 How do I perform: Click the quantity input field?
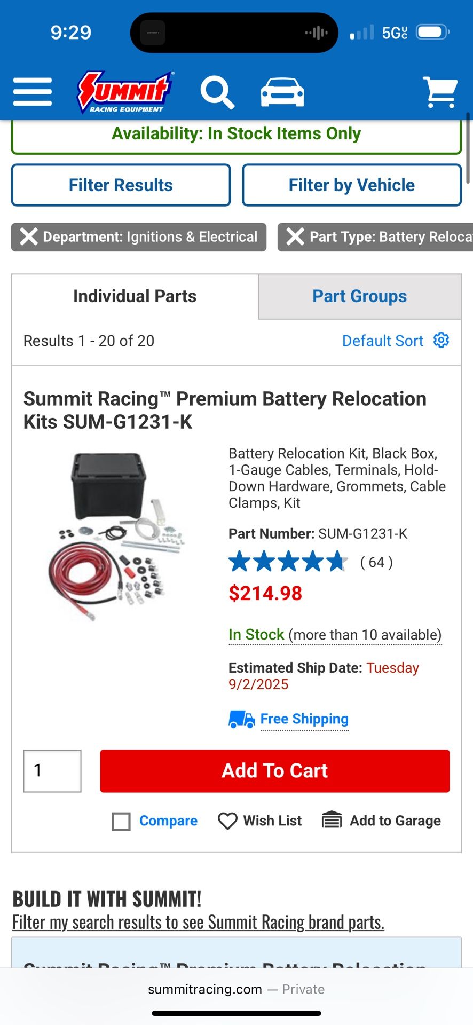[52, 770]
